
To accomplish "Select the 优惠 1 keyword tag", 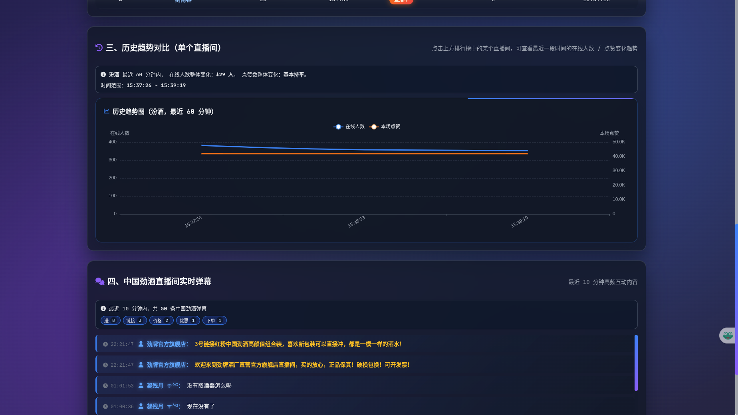I will [188, 320].
